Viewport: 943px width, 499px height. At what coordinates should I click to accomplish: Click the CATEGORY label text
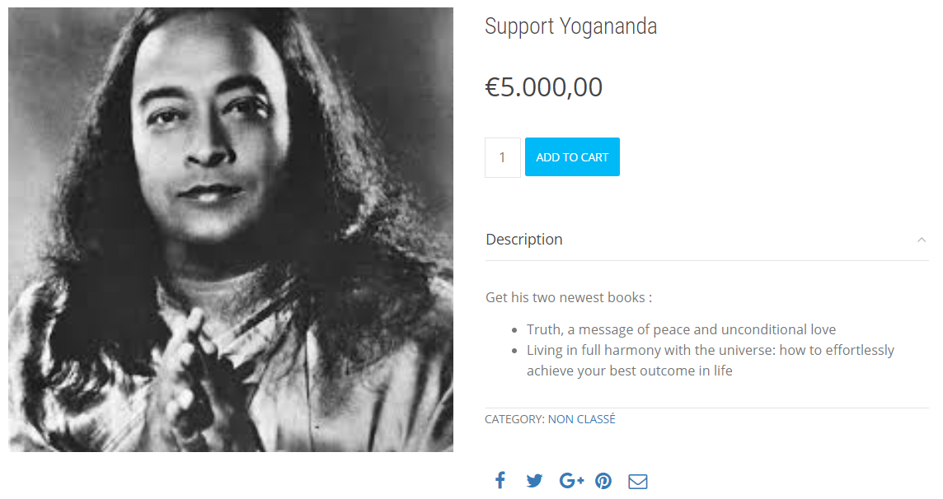point(514,419)
